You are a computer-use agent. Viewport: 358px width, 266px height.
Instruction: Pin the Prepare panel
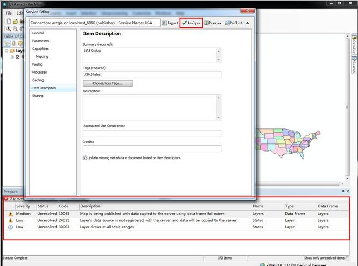click(x=343, y=191)
